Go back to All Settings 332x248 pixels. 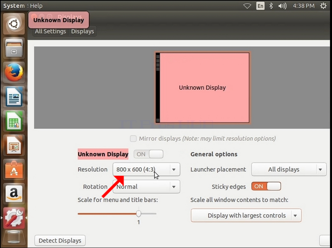coord(50,31)
